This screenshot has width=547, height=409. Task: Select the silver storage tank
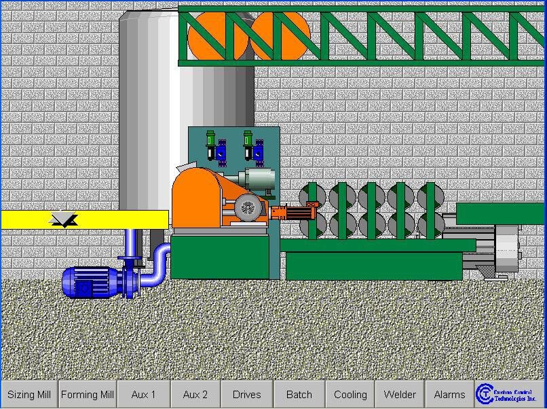coord(149,102)
